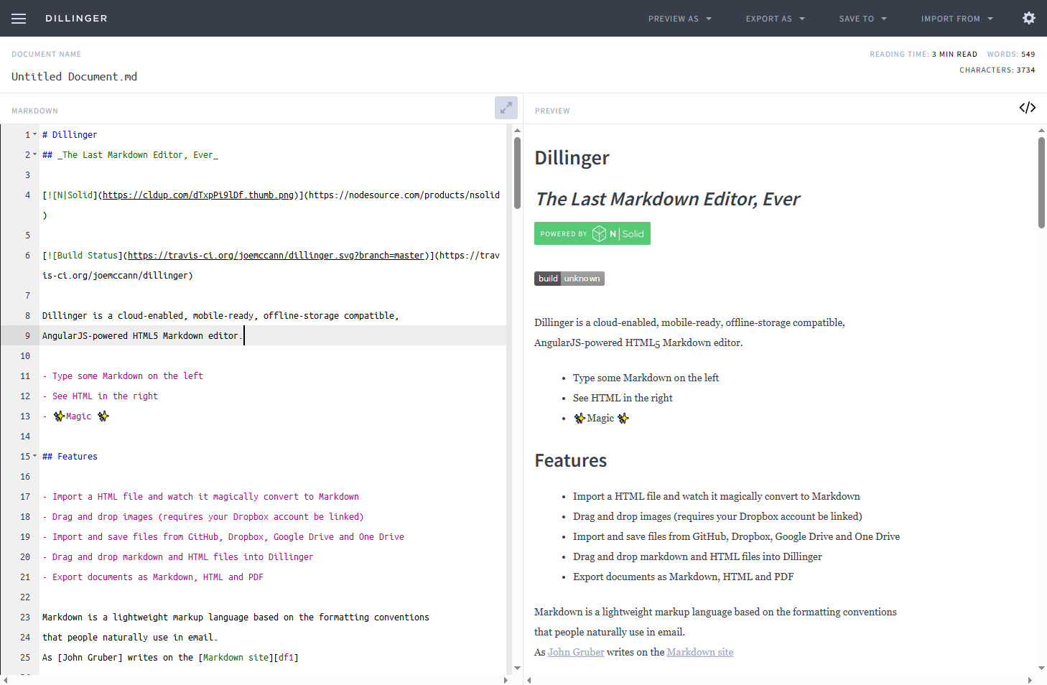Viewport: 1047px width, 685px height.
Task: Click the build unknown status badge
Action: click(x=569, y=279)
